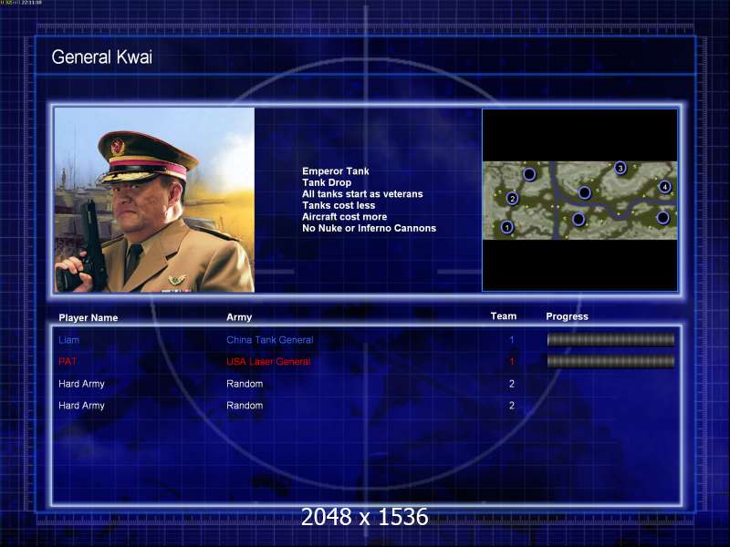This screenshot has width=730, height=547.
Task: Select player name 'Liam'
Action: coord(69,340)
